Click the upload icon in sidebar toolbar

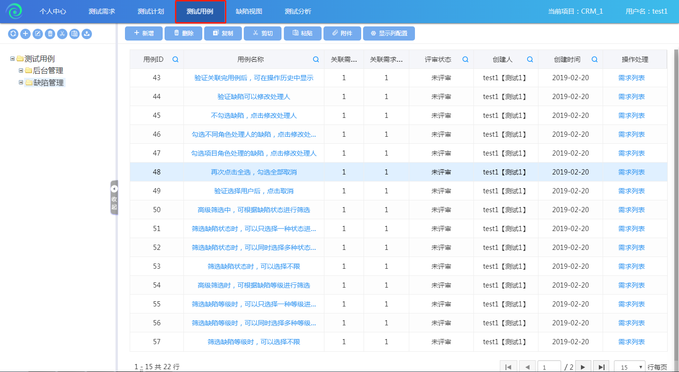coord(87,33)
